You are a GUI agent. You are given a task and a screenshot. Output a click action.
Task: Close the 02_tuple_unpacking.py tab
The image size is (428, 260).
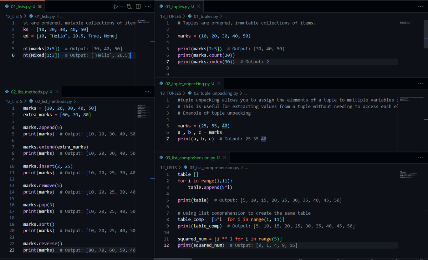219,84
